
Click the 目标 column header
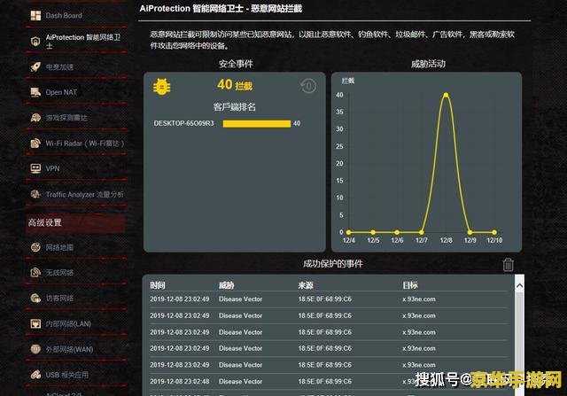coord(410,285)
